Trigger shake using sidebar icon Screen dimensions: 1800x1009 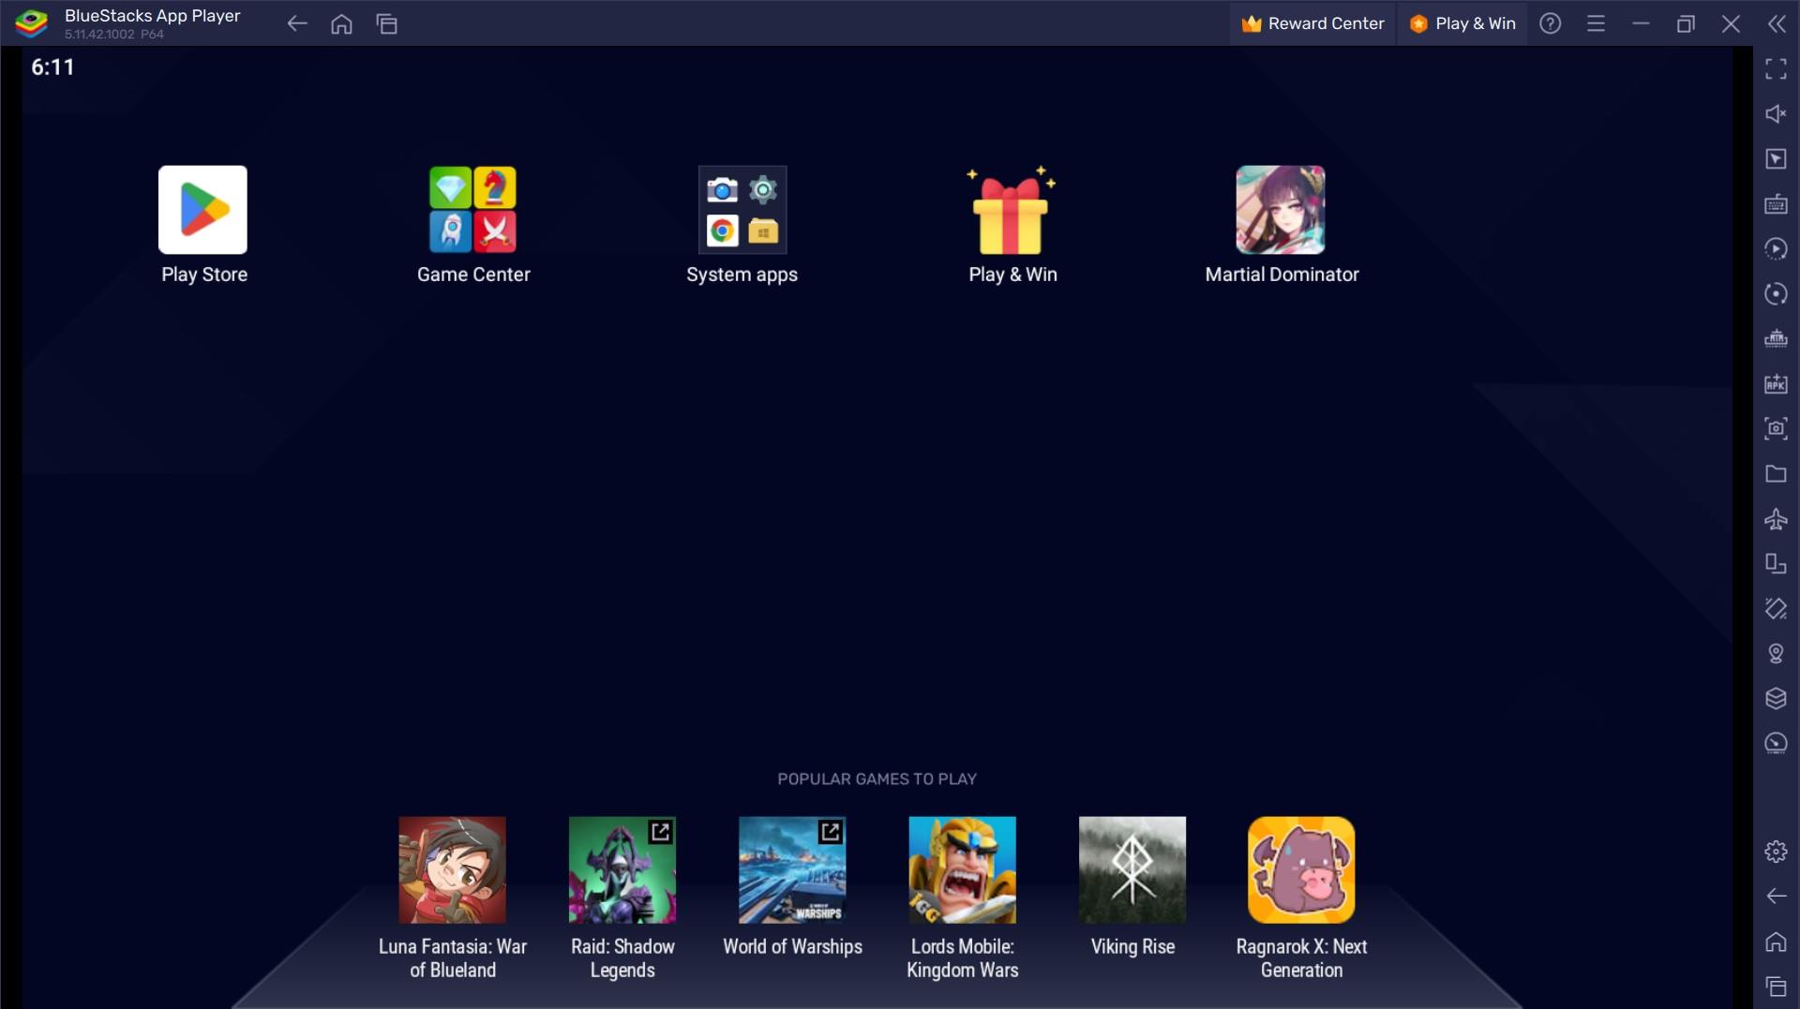pyautogui.click(x=1776, y=608)
